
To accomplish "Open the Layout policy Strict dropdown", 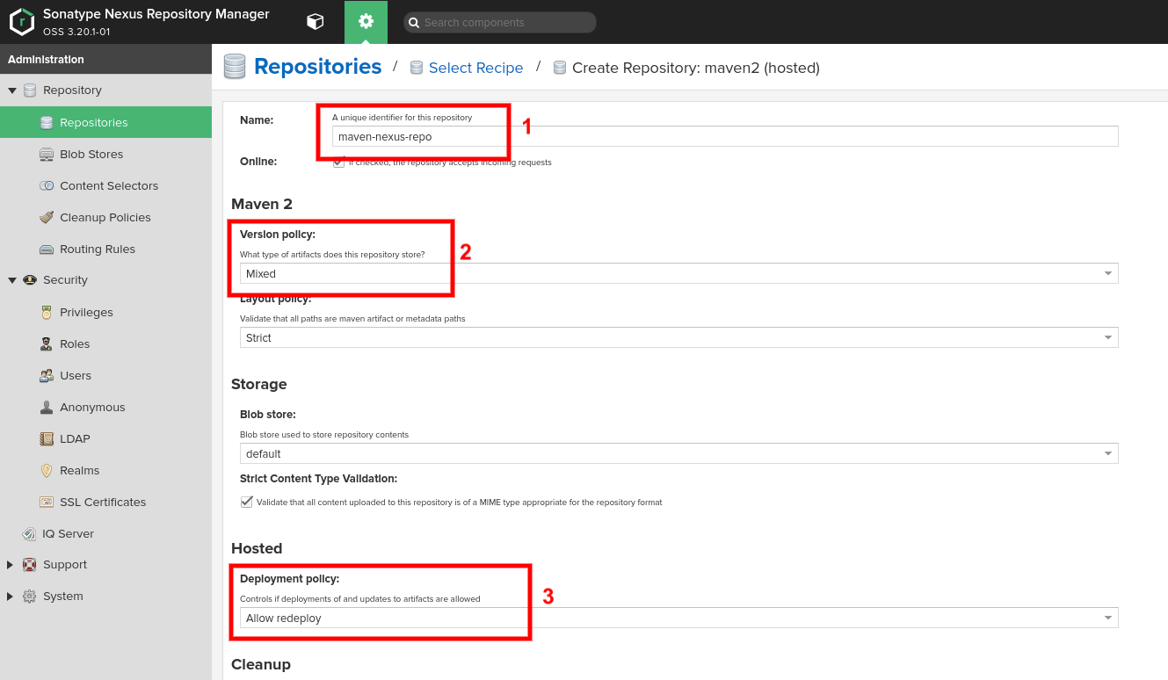I will coord(678,337).
